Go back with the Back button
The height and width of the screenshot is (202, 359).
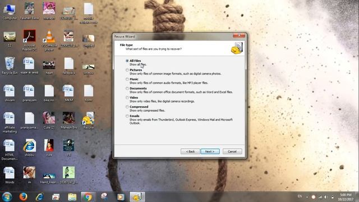tap(190, 151)
